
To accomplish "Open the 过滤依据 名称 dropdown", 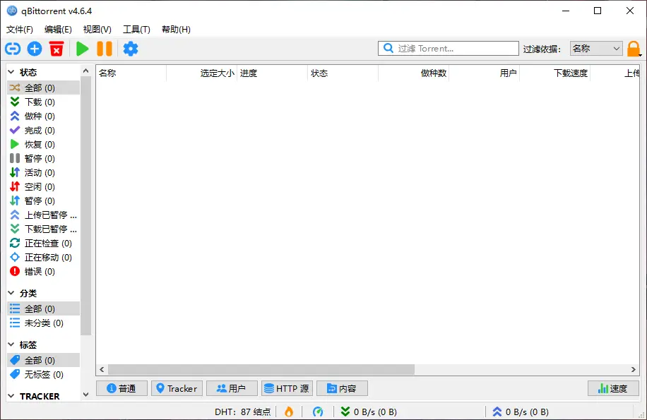I will click(596, 49).
